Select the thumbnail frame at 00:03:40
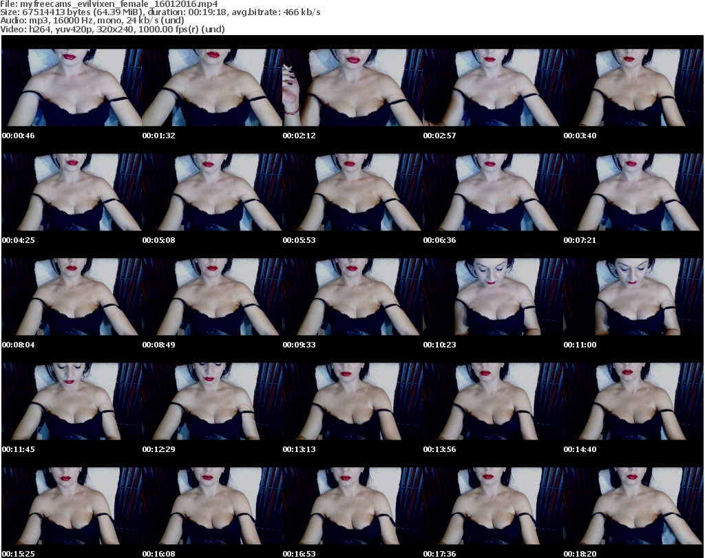This screenshot has width=705, height=558. (x=633, y=87)
